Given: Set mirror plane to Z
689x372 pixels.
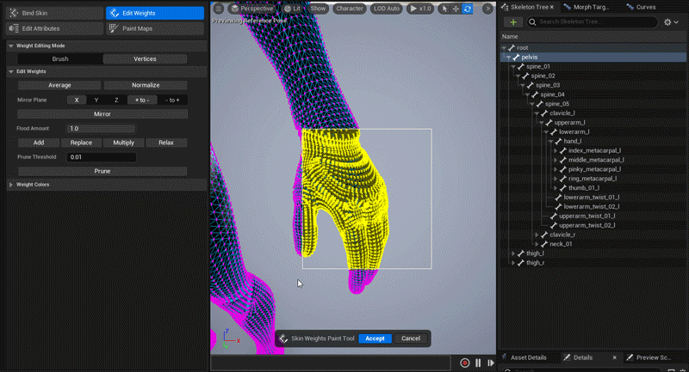Looking at the screenshot, I should [x=116, y=100].
